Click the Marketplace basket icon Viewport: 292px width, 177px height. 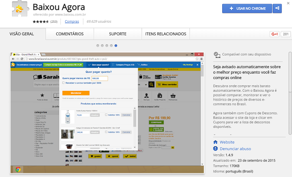(173, 97)
